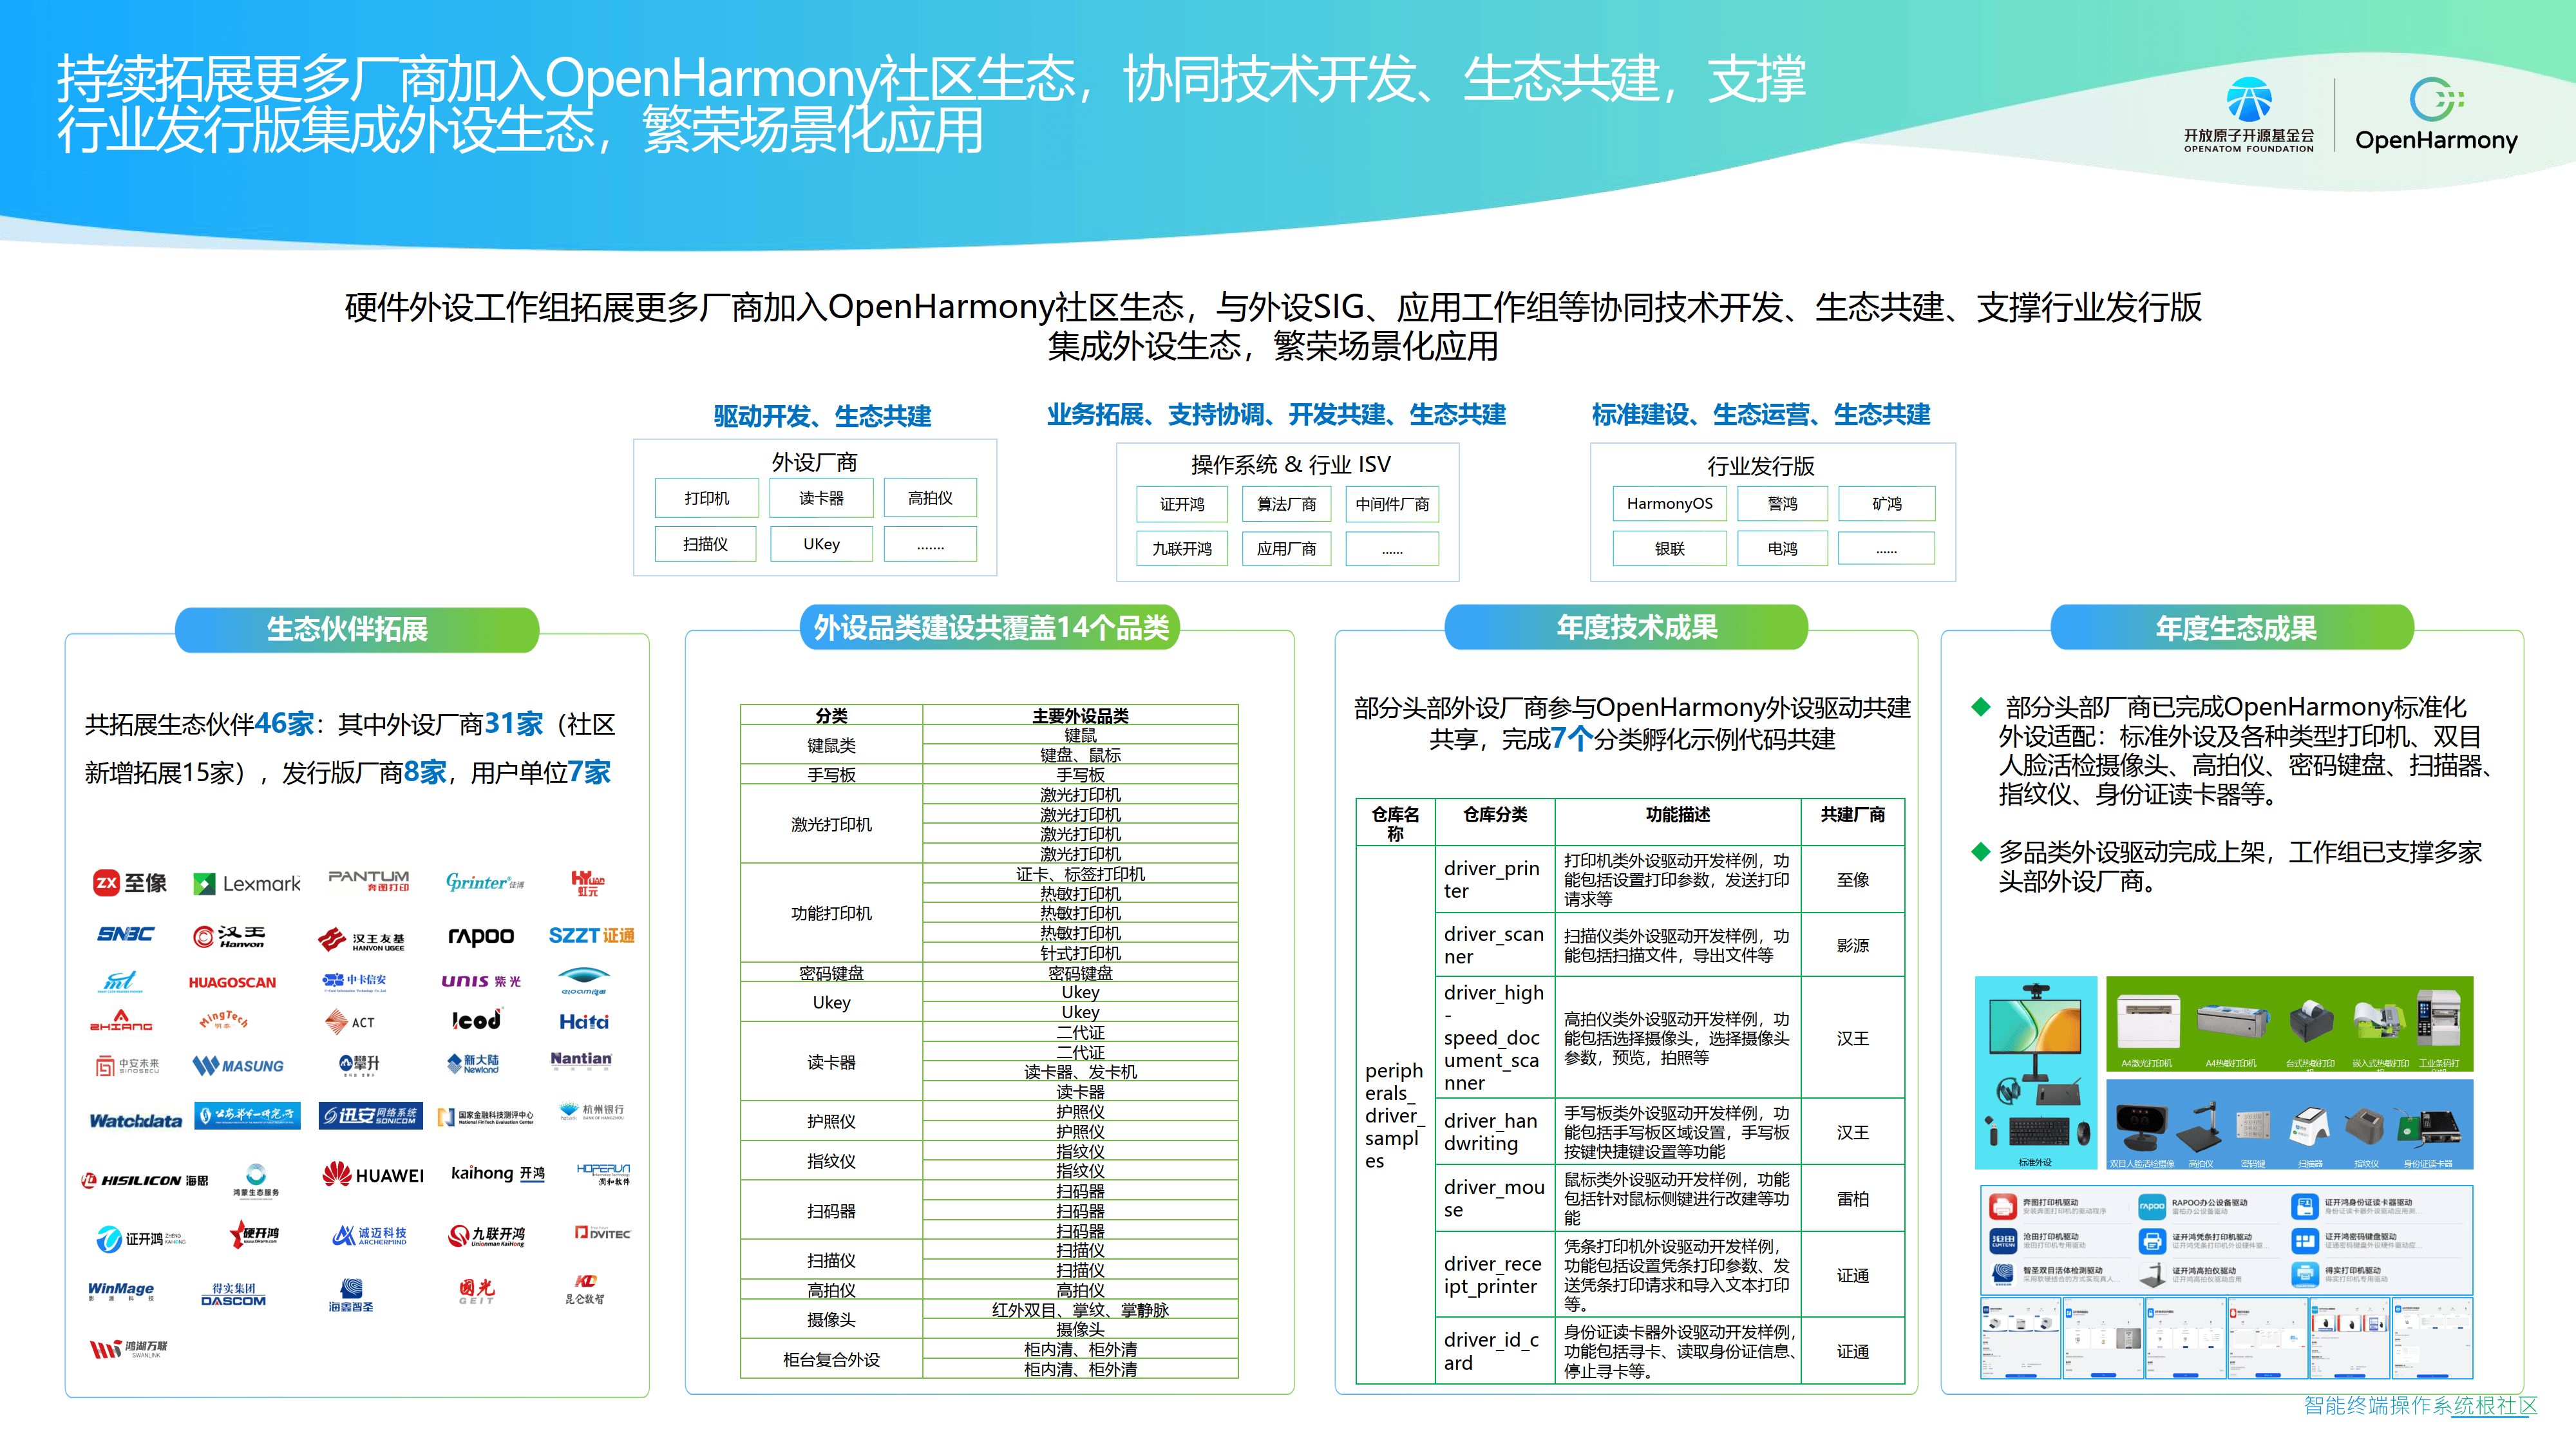This screenshot has height=1449, width=2576.
Task: Select the MASUNG logo
Action: pyautogui.click(x=238, y=1066)
